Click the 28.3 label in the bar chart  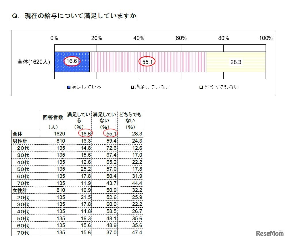[x=236, y=61]
